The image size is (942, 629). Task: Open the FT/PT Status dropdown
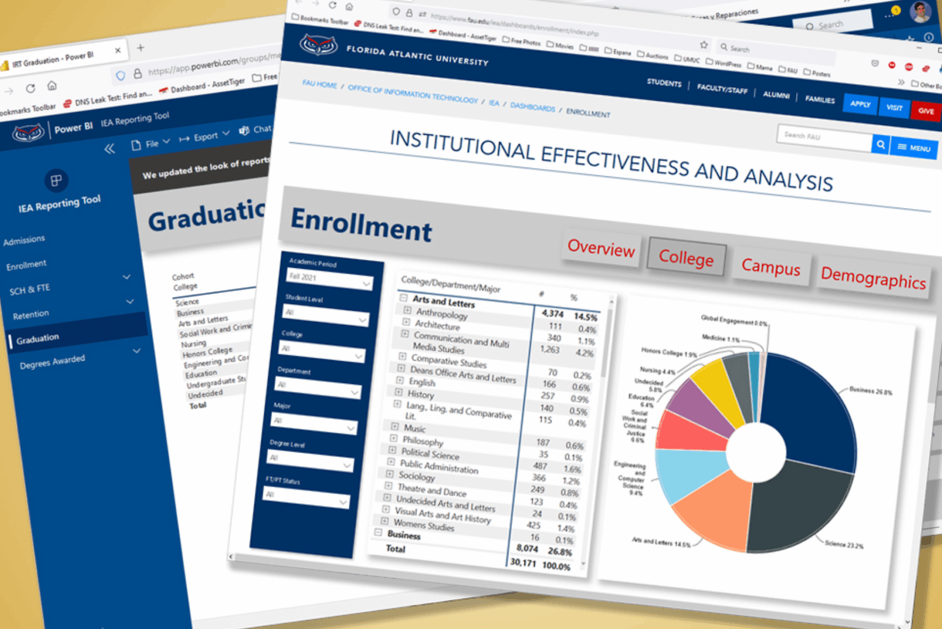pyautogui.click(x=306, y=498)
